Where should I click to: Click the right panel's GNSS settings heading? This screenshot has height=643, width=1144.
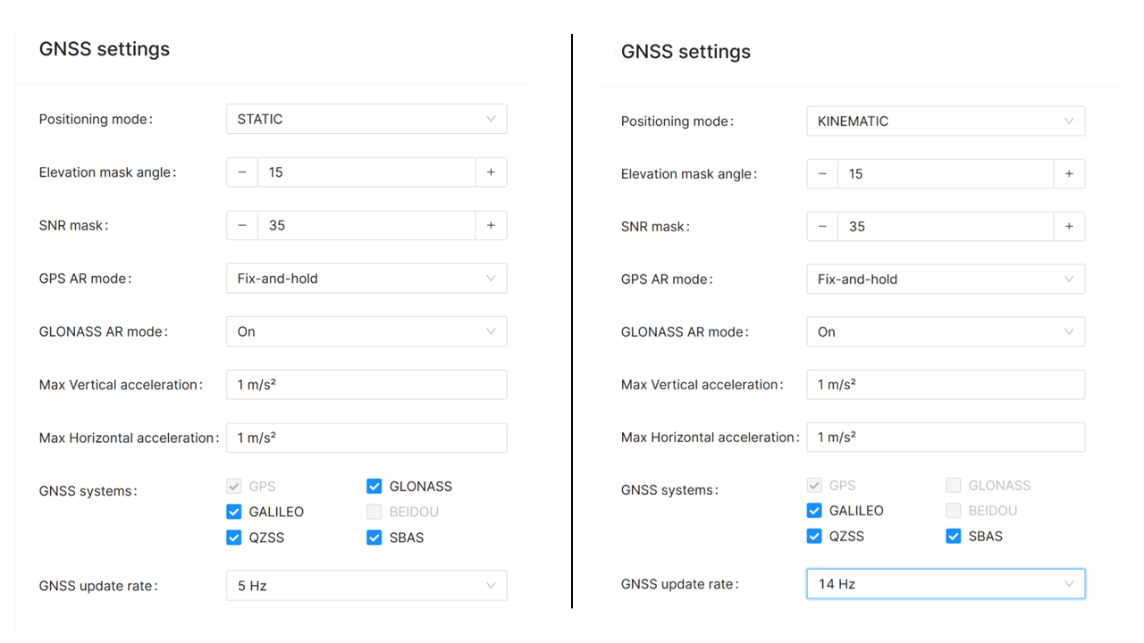click(686, 52)
